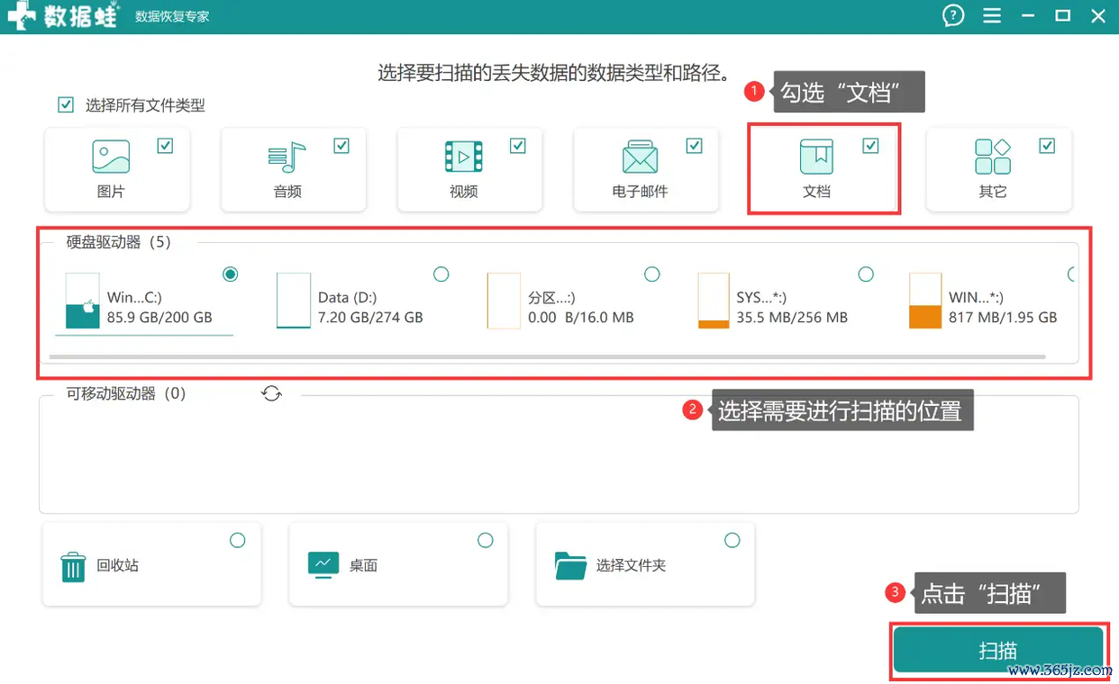The width and height of the screenshot is (1119, 684).
Task: Click the Data (D:) drive icon
Action: pos(294,301)
